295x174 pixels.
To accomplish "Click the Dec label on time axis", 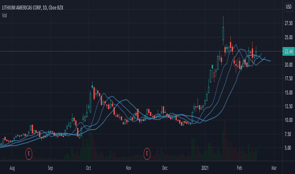I will point(165,168).
